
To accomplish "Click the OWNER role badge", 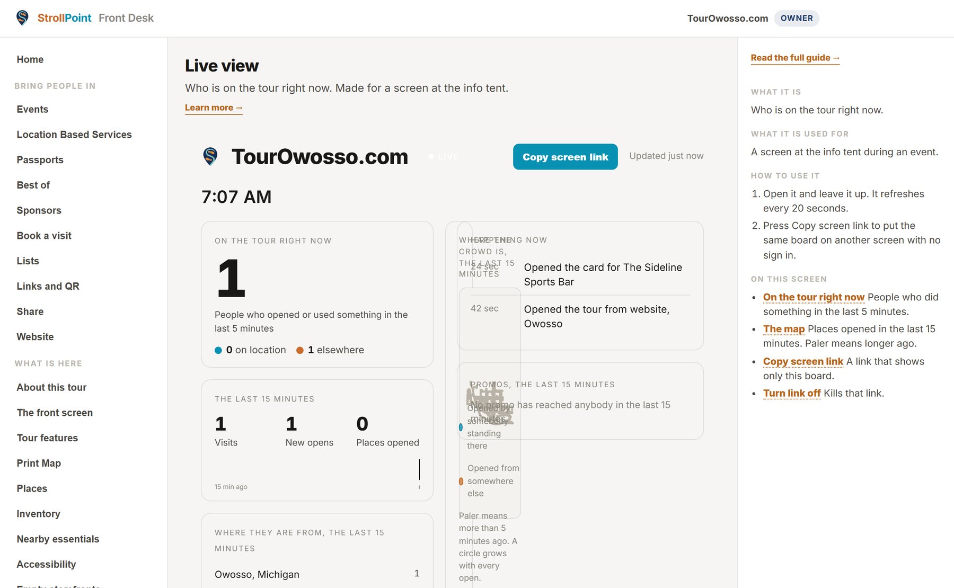I will [x=797, y=18].
